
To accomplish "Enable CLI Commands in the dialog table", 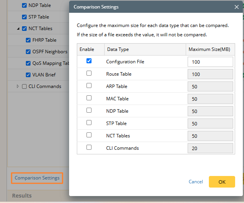I will [x=89, y=147].
